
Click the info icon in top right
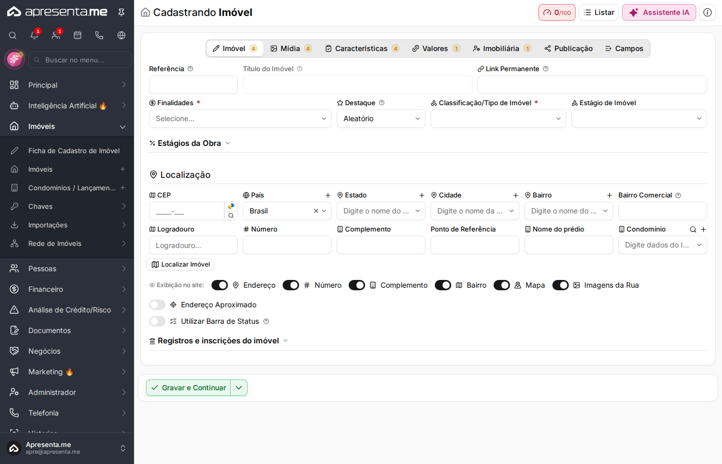pos(708,12)
